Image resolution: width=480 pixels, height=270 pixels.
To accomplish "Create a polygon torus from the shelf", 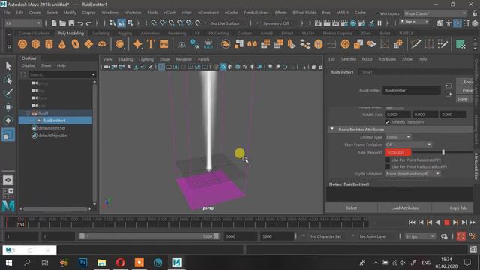I will [75, 44].
